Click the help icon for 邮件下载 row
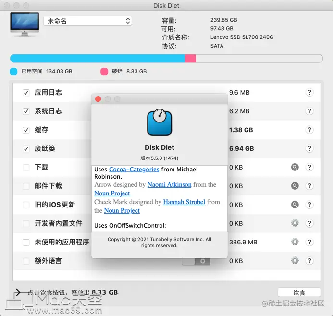Screen dimensions: 333x316 click(x=309, y=186)
